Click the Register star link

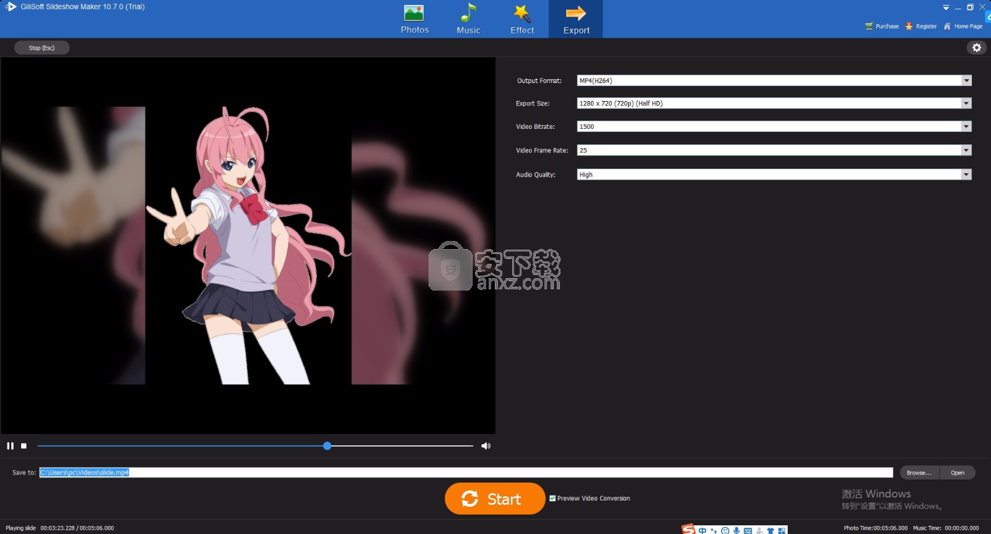point(921,26)
